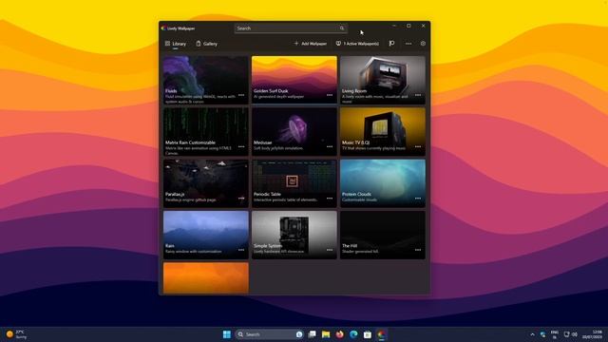
Task: Open File Explorer from the taskbar
Action: tap(326, 334)
